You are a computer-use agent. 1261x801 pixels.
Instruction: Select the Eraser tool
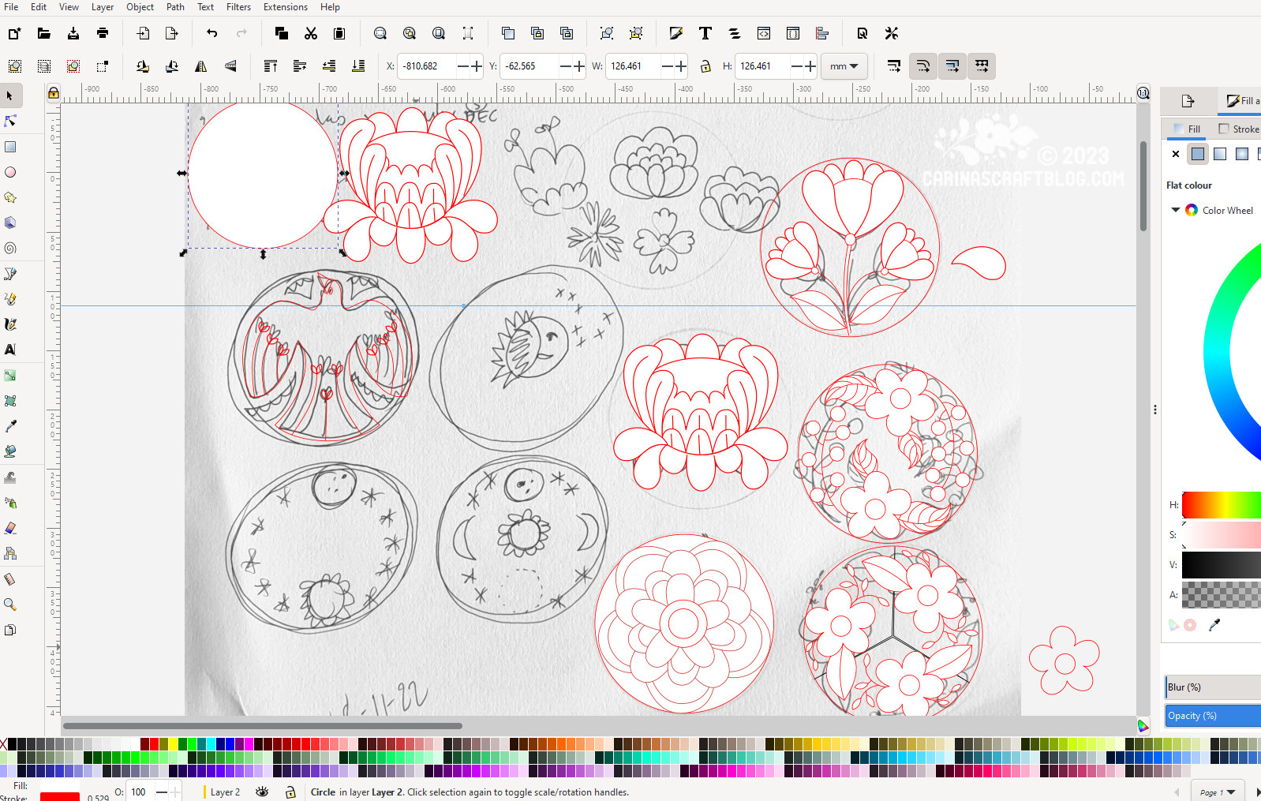(10, 528)
